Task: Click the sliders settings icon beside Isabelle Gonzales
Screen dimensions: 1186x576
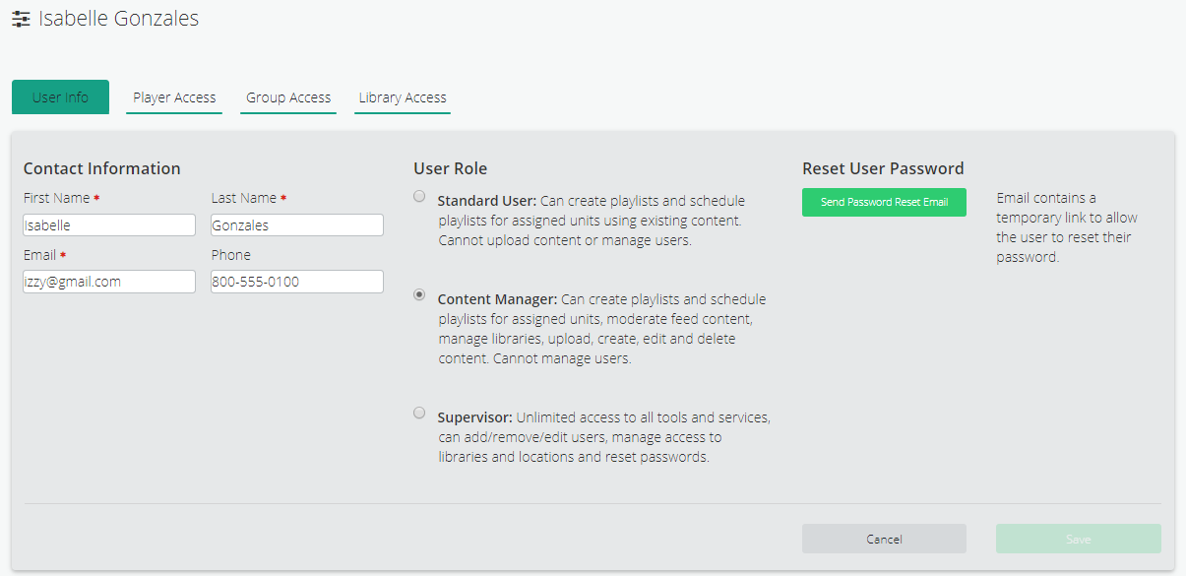Action: (20, 18)
